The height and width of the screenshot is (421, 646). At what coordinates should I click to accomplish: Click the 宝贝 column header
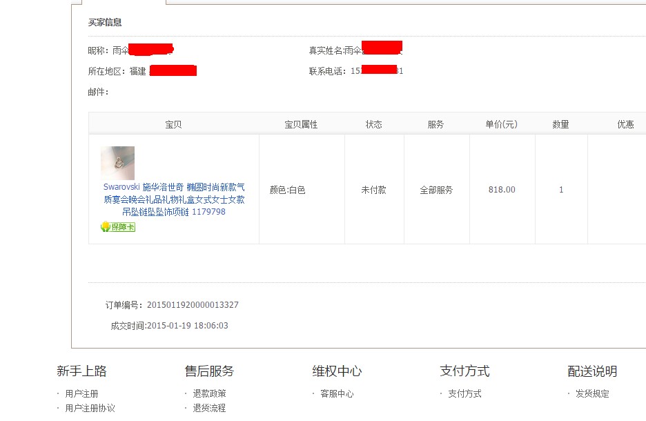(173, 124)
